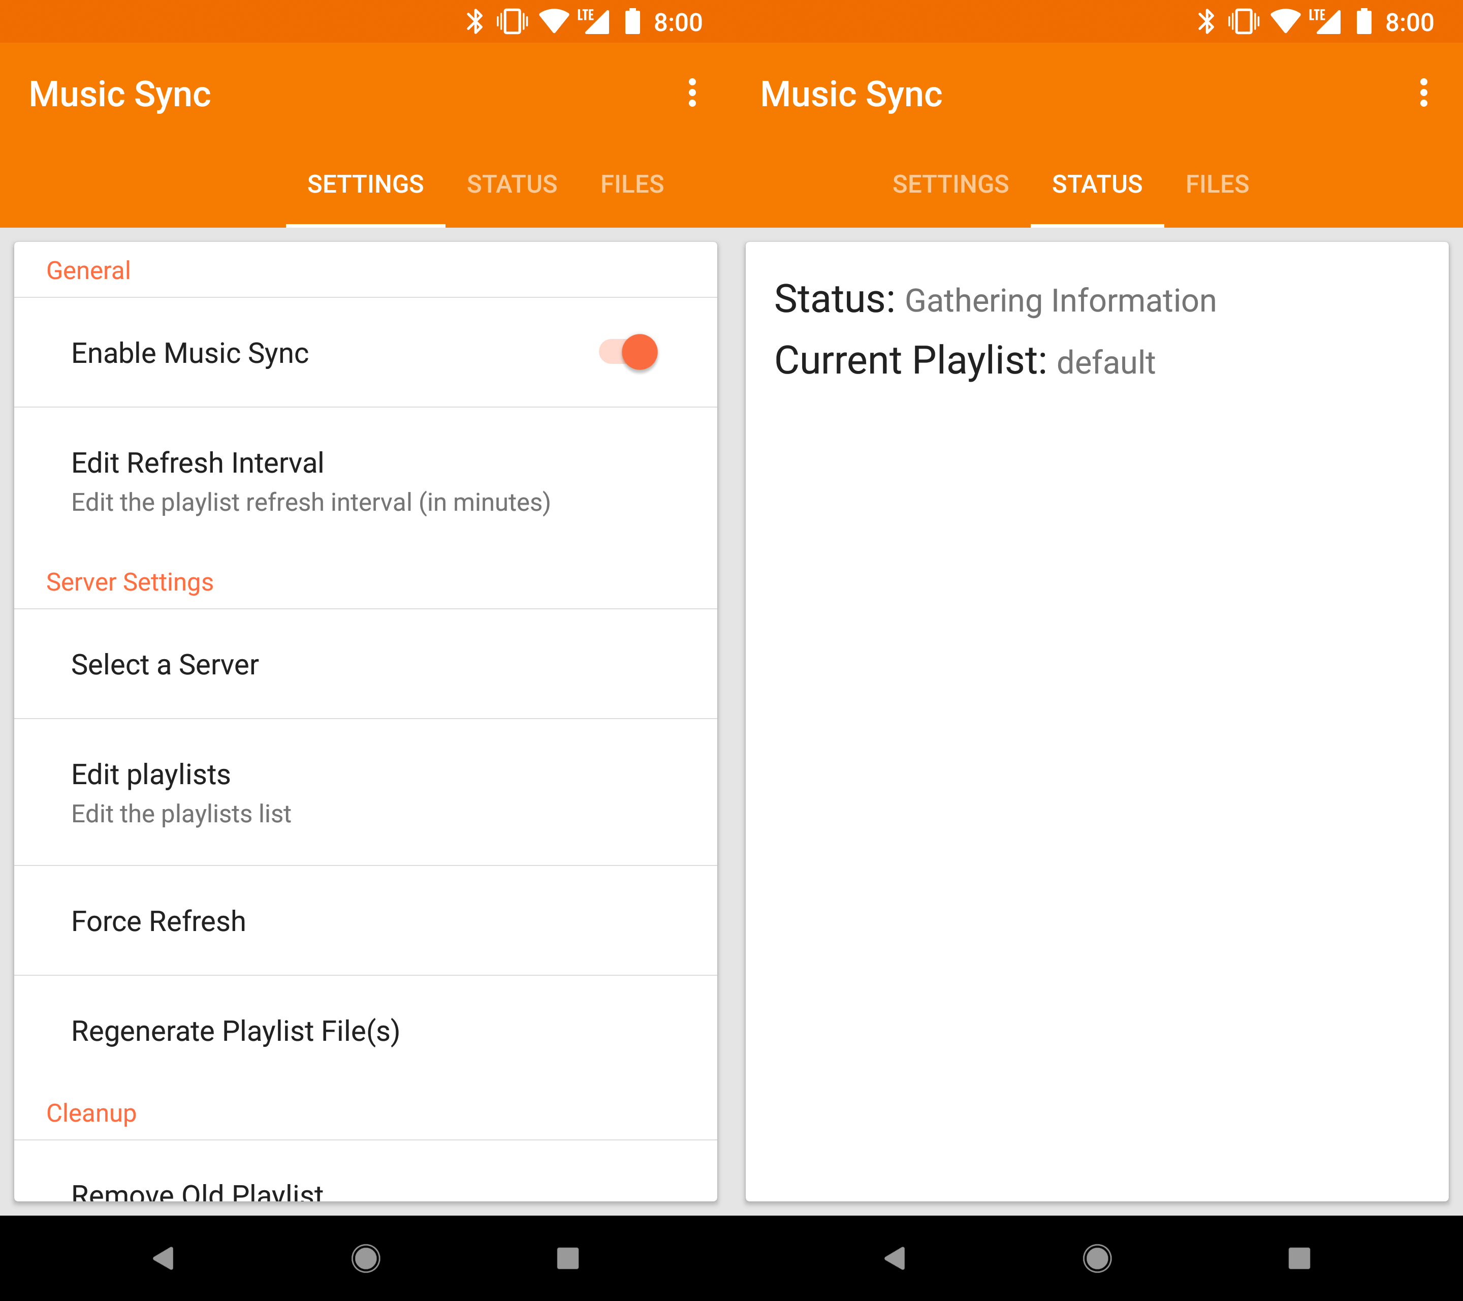Click the 8:00 clock in right status bar
Screen dimensions: 1463x1301
(1409, 22)
